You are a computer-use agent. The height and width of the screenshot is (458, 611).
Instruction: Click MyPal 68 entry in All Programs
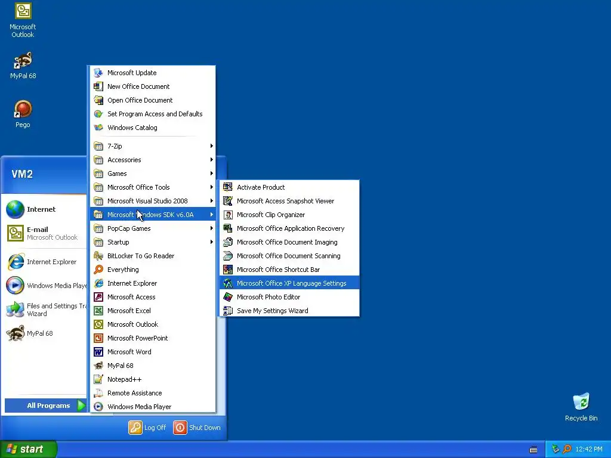153,366
